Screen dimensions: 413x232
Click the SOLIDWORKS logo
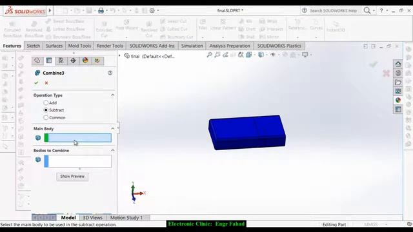(x=25, y=11)
